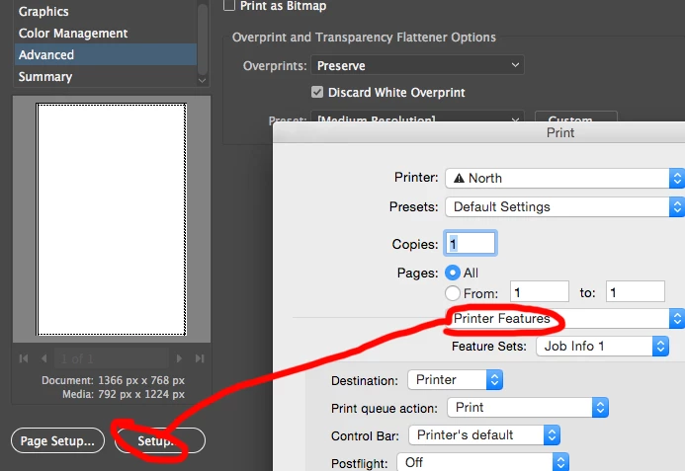Go to first page in preview navigation
Image resolution: width=685 pixels, height=471 pixels.
click(x=24, y=358)
